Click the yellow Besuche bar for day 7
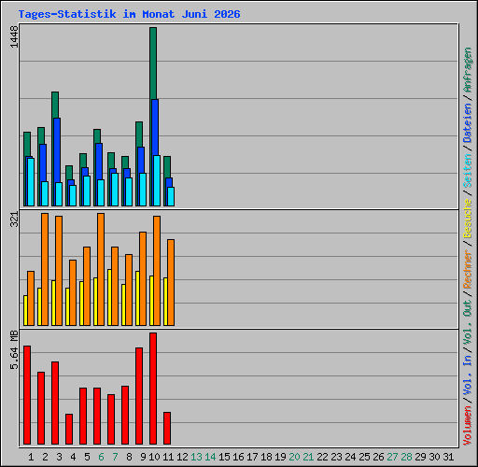Viewport: 478px width, 467px height. coord(109,297)
